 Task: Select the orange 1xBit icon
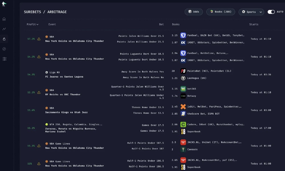pyautogui.click(x=183, y=107)
